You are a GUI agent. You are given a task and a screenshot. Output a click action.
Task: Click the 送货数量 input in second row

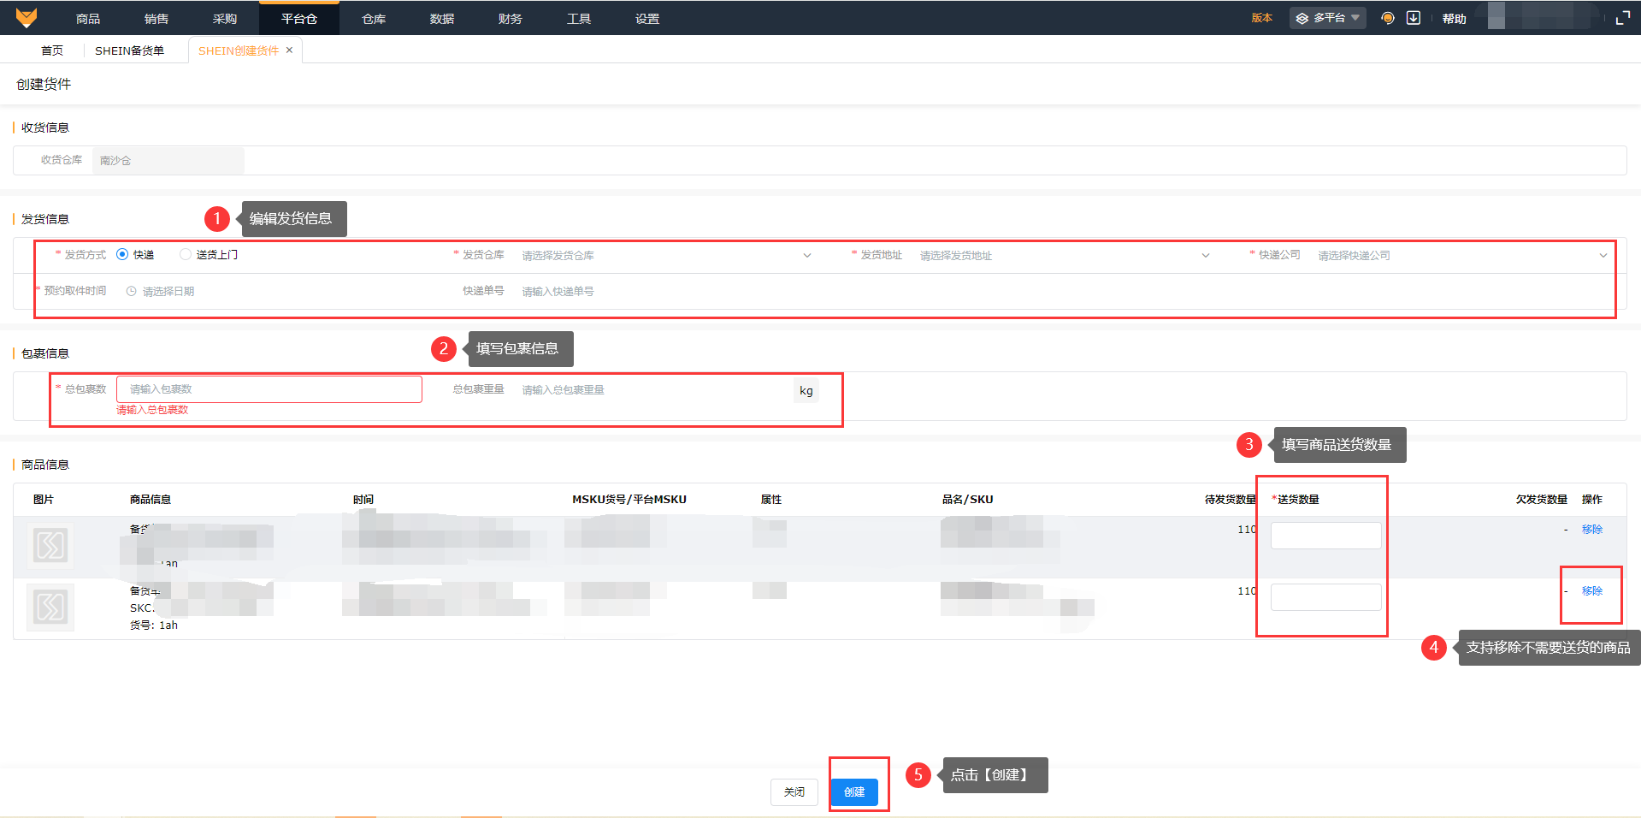1325,597
